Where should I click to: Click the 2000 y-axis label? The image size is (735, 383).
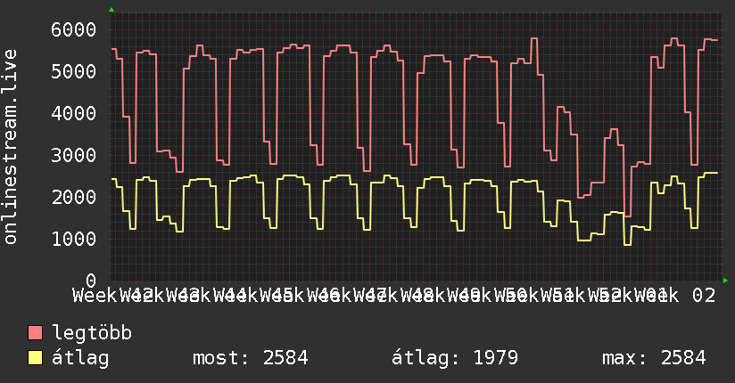(x=74, y=197)
